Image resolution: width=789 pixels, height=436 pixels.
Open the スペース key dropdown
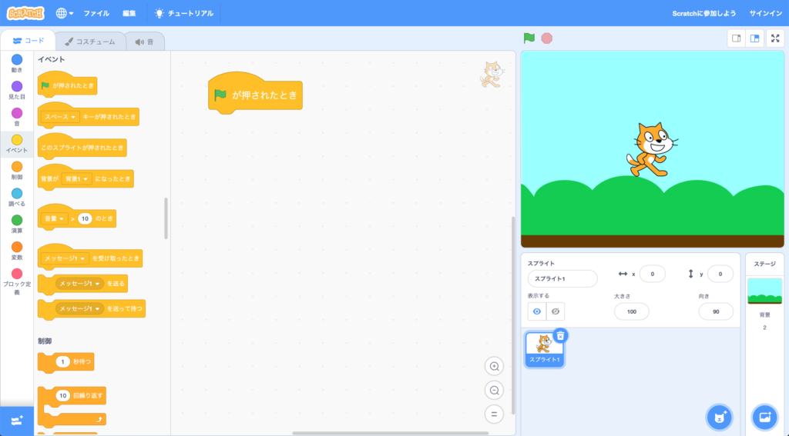60,117
